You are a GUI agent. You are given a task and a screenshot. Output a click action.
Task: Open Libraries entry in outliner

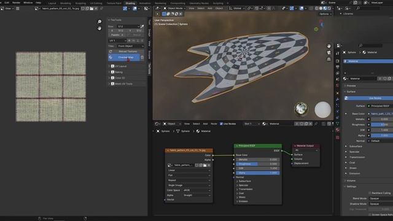[x=348, y=14]
